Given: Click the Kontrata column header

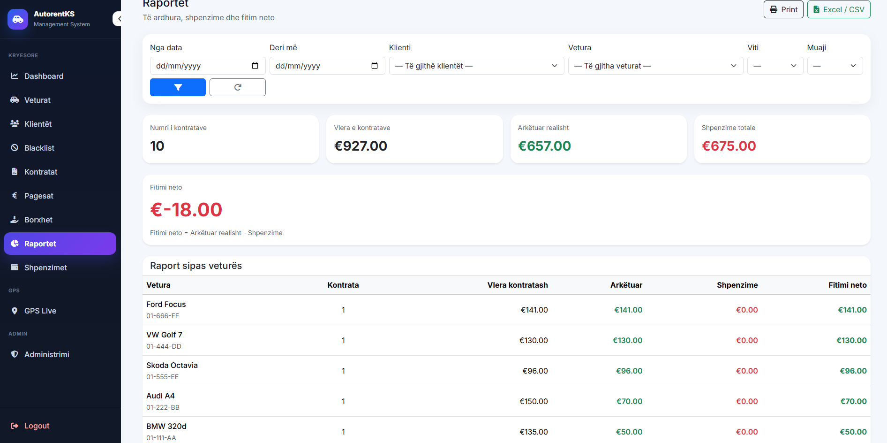Looking at the screenshot, I should 343,285.
